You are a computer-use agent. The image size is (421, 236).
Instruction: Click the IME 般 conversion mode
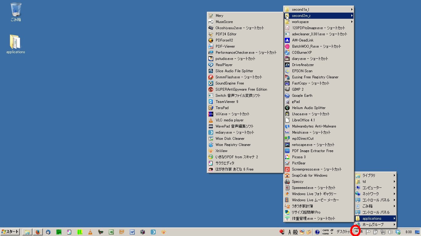point(295,232)
